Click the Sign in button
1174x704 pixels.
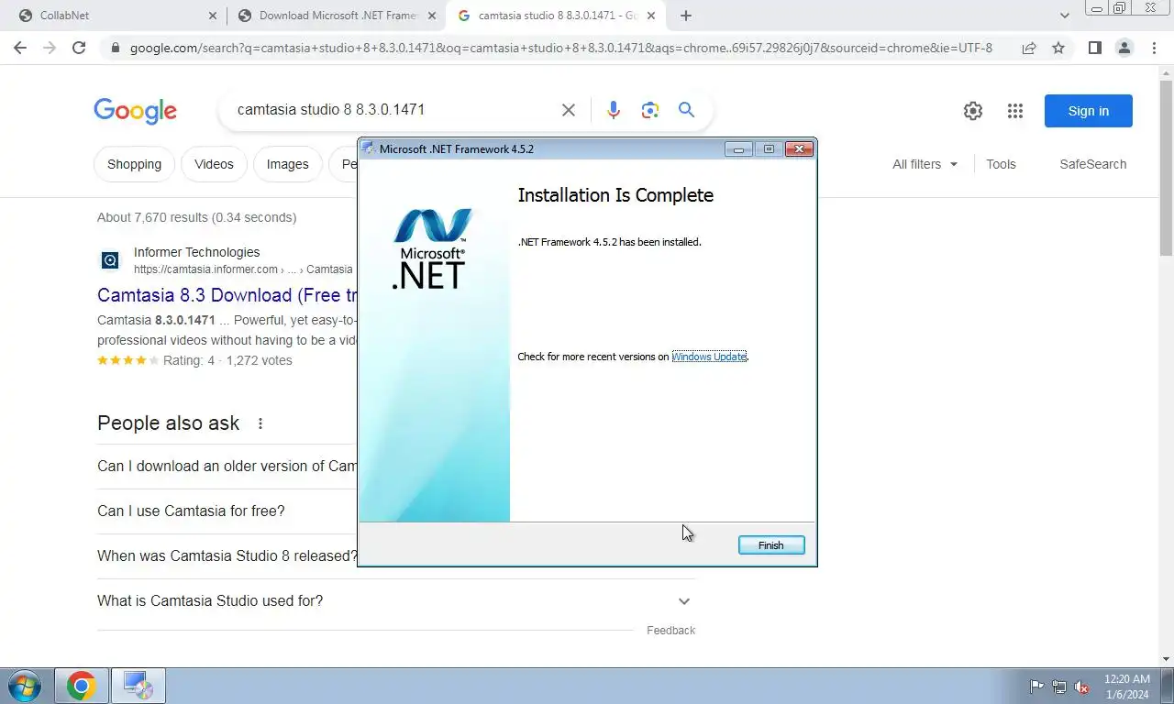pos(1089,111)
